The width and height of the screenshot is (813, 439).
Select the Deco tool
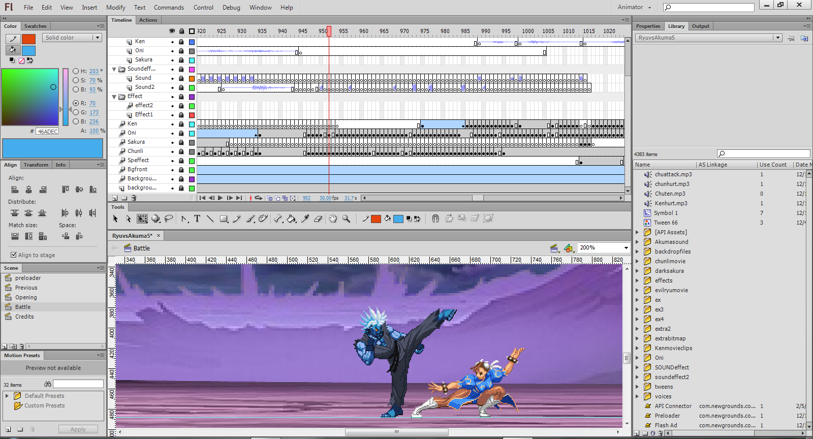263,218
